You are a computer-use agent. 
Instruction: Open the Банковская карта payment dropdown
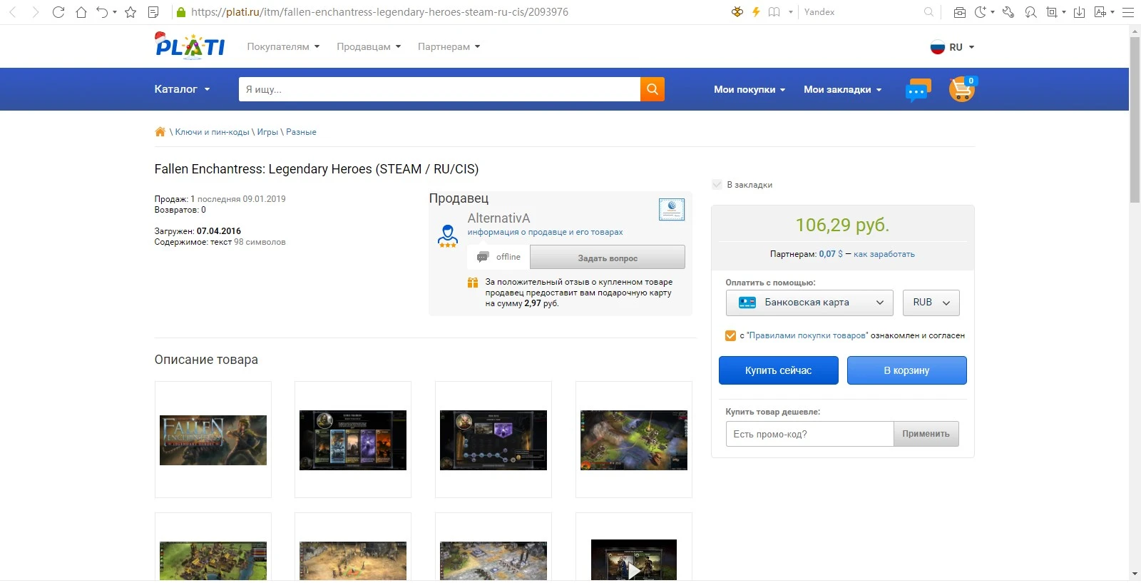point(811,303)
